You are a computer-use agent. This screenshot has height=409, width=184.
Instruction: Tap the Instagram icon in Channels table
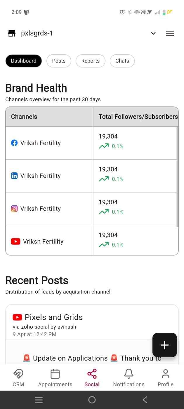tap(14, 209)
